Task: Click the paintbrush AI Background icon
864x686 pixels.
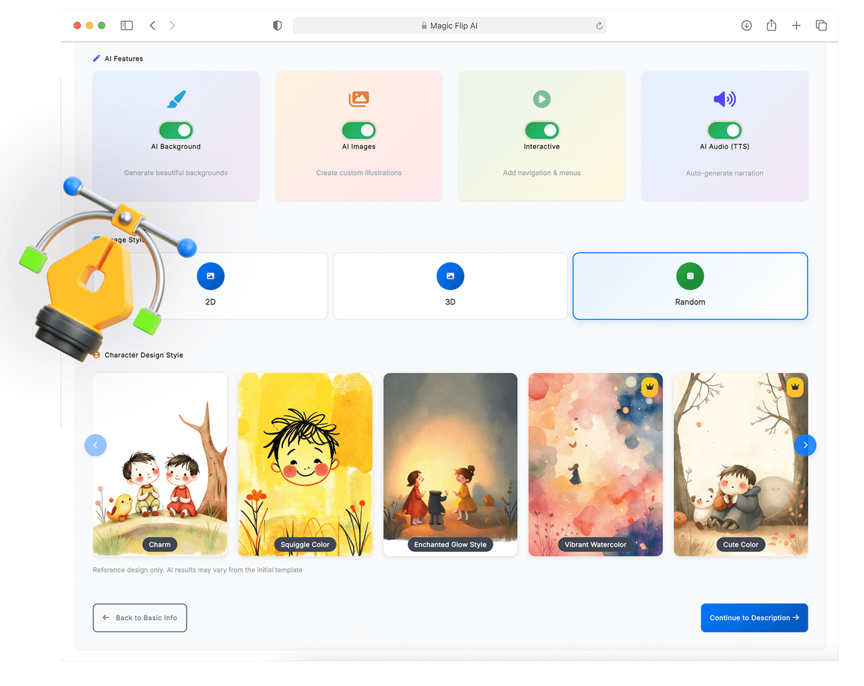Action: point(176,99)
